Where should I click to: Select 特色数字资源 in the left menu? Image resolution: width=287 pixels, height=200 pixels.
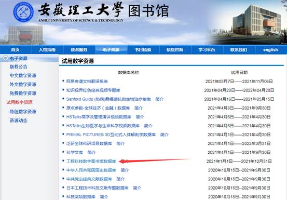pyautogui.click(x=23, y=112)
